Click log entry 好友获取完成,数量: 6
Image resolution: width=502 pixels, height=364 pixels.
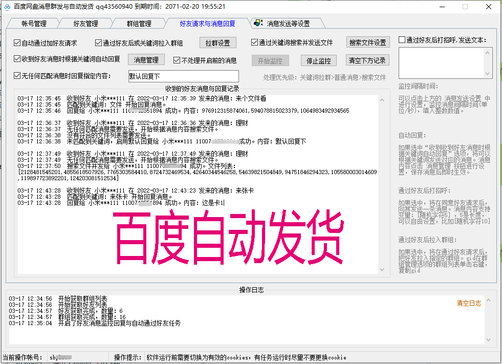tap(66, 311)
